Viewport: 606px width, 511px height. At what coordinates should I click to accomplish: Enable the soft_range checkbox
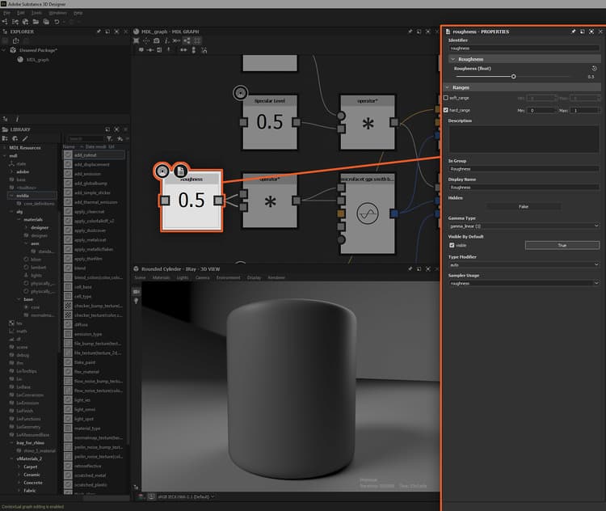click(445, 98)
